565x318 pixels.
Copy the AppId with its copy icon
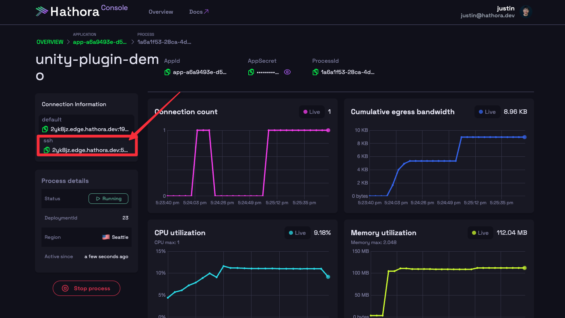point(167,72)
